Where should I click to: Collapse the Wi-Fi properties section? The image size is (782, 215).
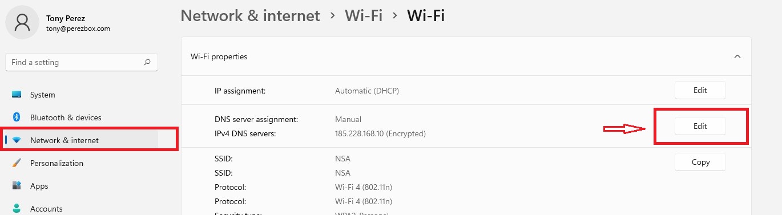[737, 56]
